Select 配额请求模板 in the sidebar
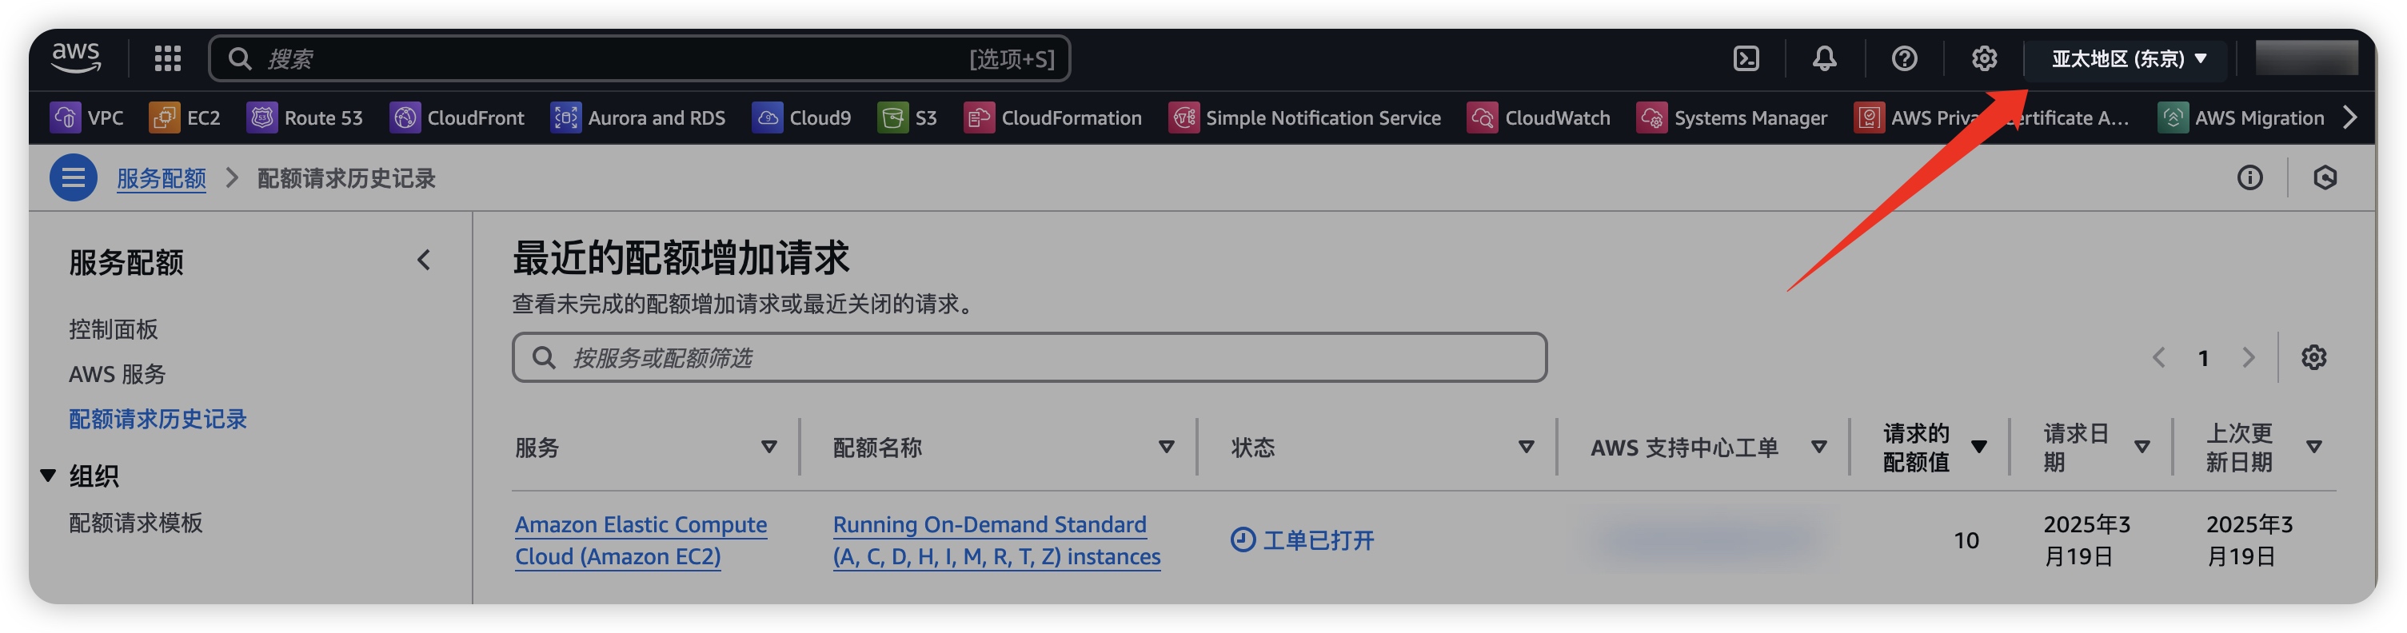This screenshot has width=2407, height=633. 135,523
